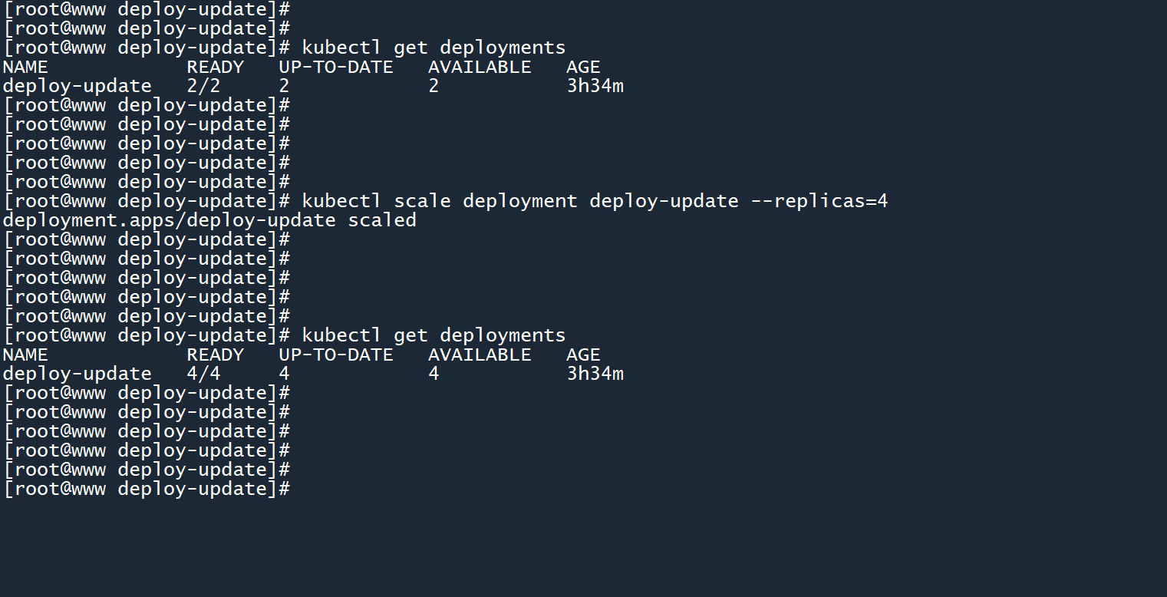1167x597 pixels.
Task: Click the UP-TO-DATE header above value 2
Action: point(335,67)
